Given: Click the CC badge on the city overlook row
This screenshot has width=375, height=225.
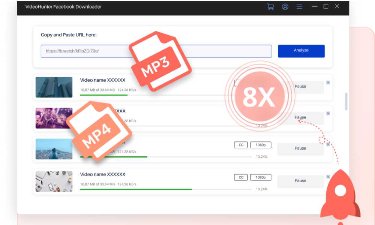Looking at the screenshot, I should [x=241, y=145].
